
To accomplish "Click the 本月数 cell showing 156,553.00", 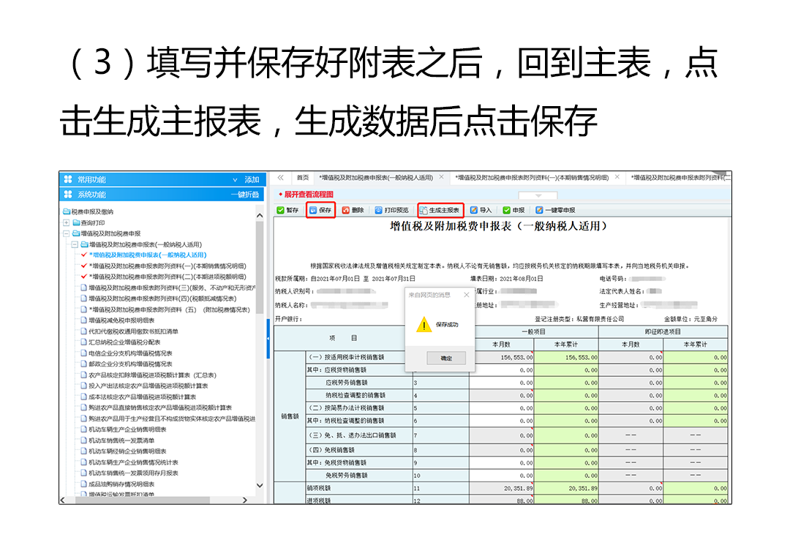I will [x=502, y=357].
